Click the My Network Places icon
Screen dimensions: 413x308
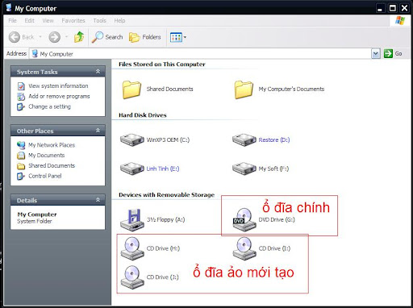[x=21, y=145]
